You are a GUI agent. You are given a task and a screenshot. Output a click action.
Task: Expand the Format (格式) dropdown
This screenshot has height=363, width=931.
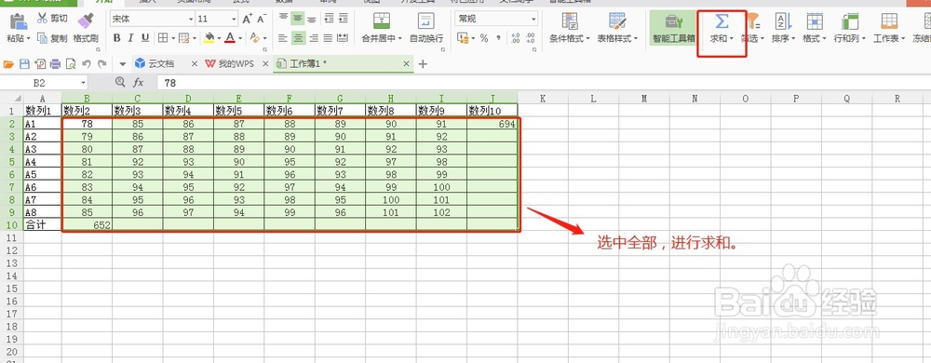click(x=824, y=38)
